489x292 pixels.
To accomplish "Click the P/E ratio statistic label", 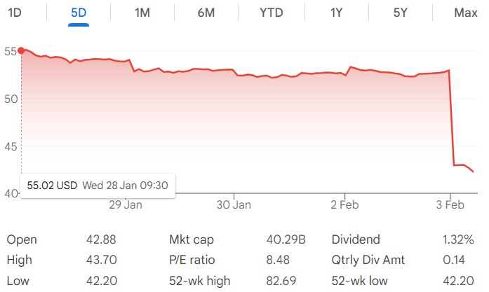I will point(192,260).
